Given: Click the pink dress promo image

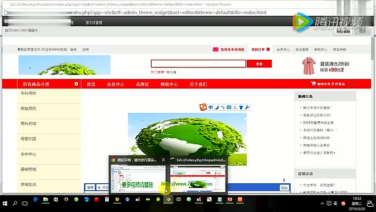Looking at the screenshot, I should (308, 66).
